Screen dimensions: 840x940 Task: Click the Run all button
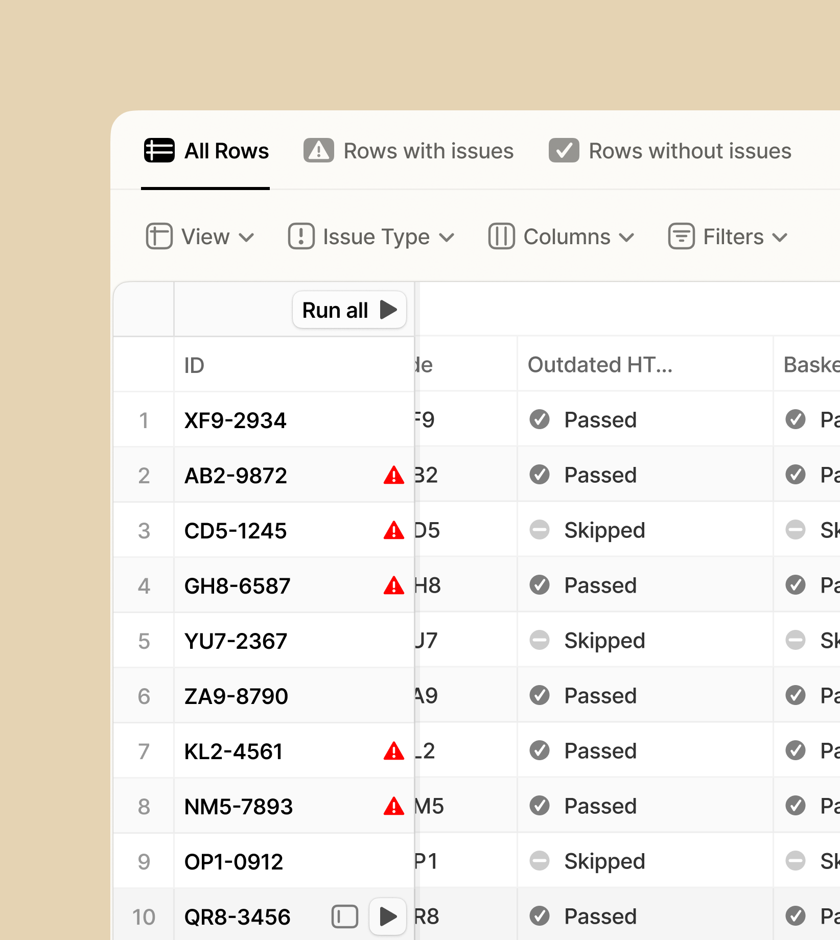pos(349,310)
